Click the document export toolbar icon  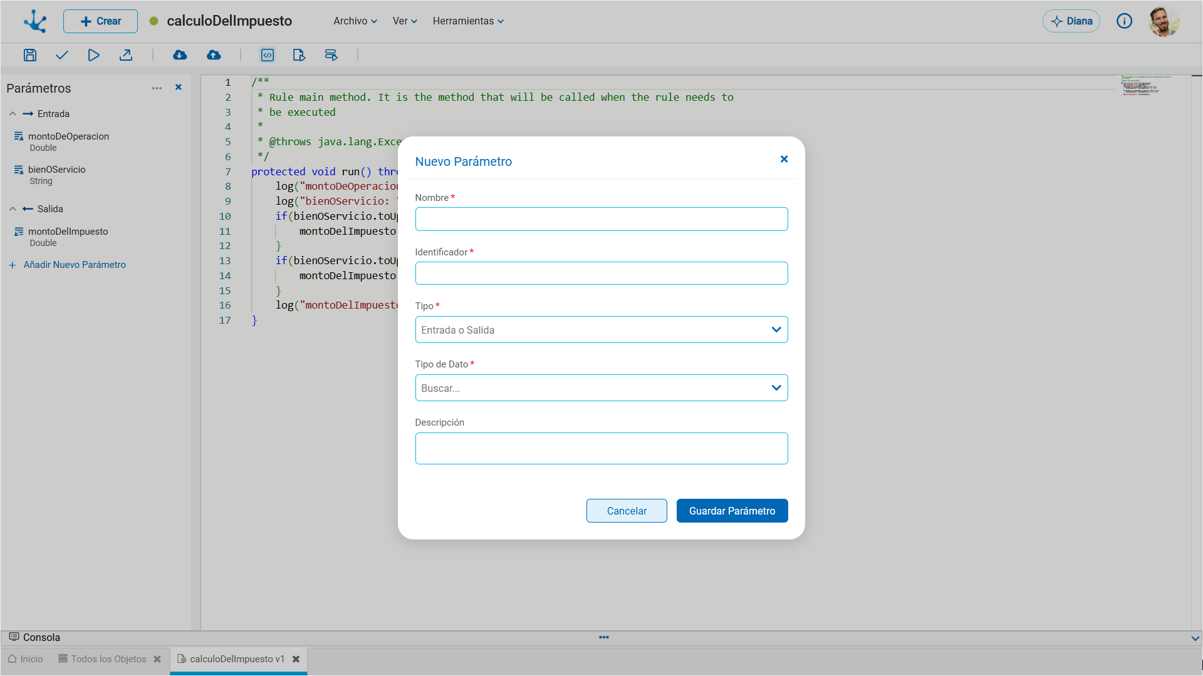click(299, 55)
